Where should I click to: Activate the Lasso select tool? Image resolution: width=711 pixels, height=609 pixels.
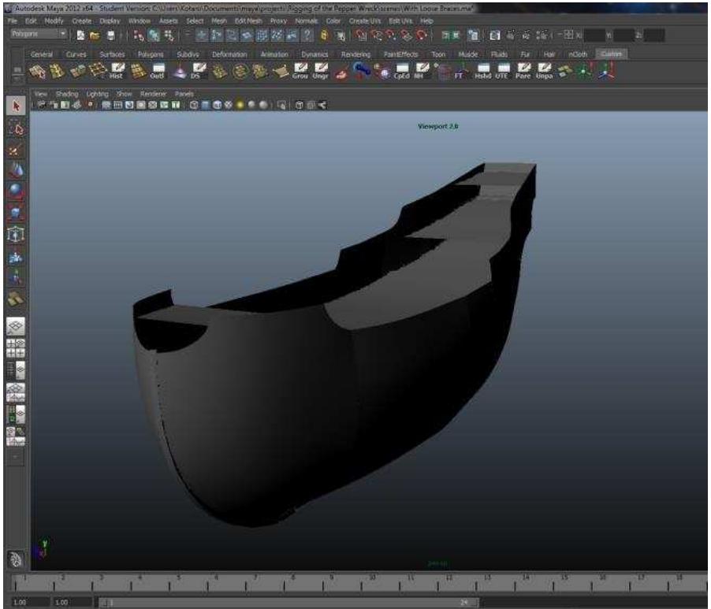(x=15, y=128)
